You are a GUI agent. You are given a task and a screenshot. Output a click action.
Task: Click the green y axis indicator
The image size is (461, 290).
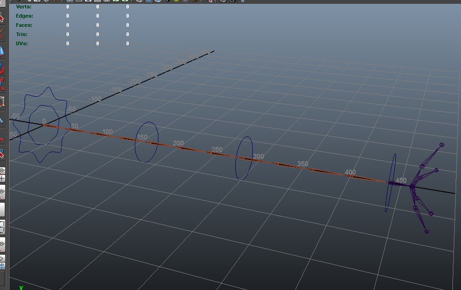(x=21, y=288)
